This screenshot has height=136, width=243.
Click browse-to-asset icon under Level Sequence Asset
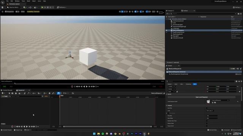pos(215,102)
